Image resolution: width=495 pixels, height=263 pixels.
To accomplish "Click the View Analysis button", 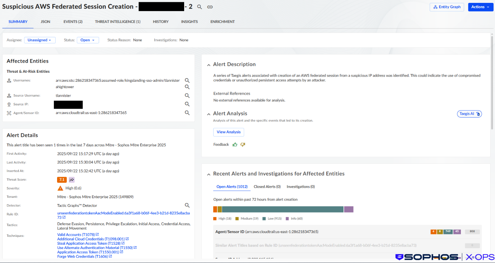I will pyautogui.click(x=228, y=132).
